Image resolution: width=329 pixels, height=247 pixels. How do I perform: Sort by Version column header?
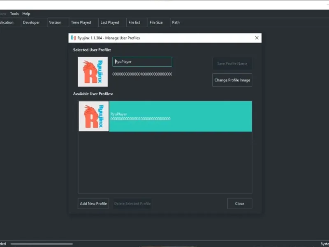point(58,23)
